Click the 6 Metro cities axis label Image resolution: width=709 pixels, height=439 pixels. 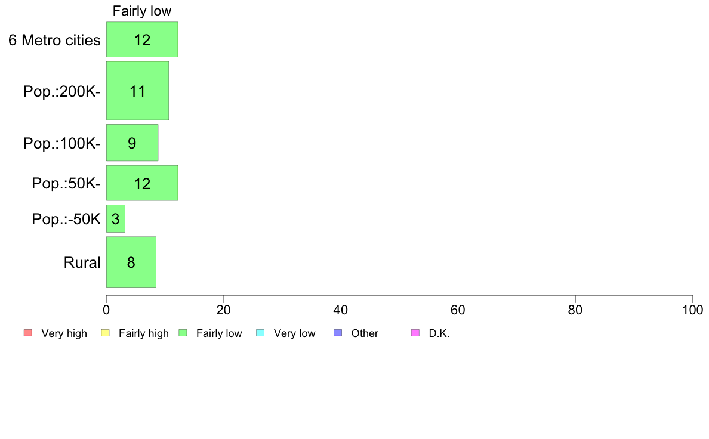[54, 40]
